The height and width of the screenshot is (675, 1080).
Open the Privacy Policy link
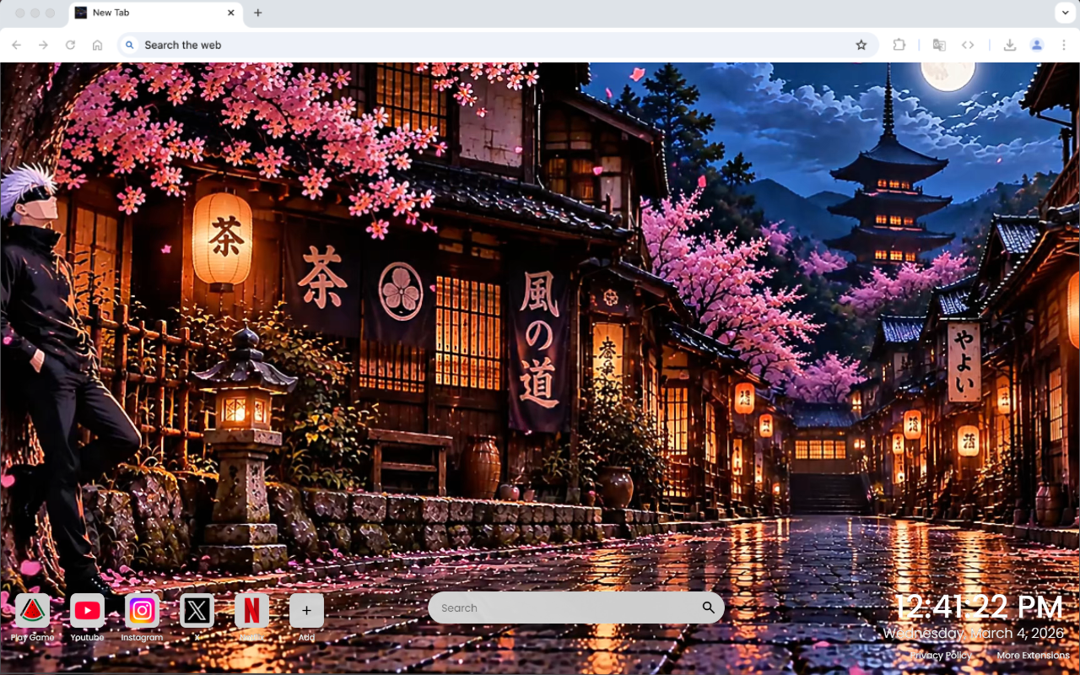pos(941,656)
